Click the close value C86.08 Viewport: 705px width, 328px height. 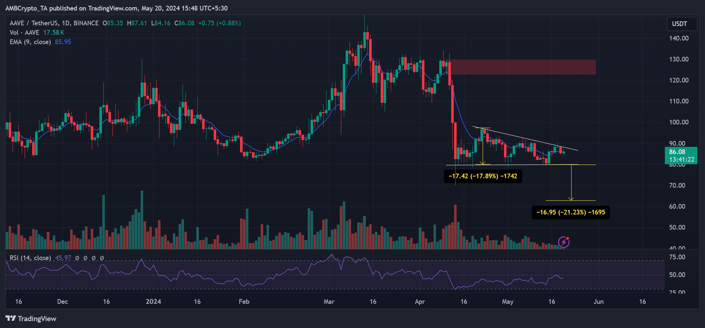click(184, 23)
